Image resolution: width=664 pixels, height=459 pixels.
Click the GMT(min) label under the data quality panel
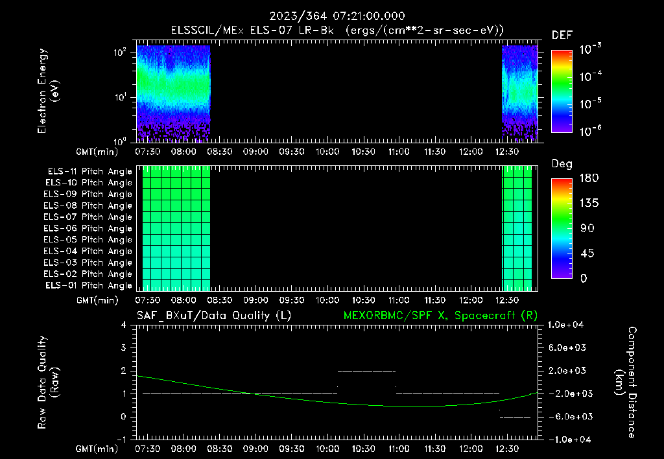97,449
